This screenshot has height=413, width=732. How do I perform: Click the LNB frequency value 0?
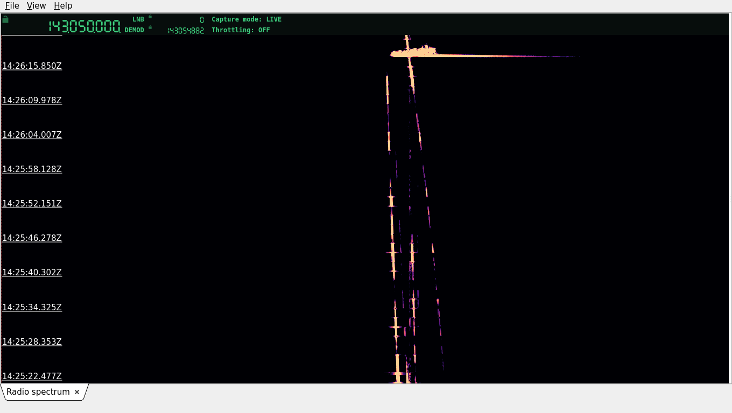(202, 19)
